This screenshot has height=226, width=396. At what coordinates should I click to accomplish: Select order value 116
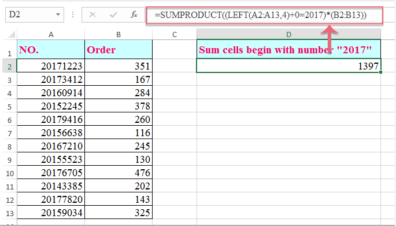coord(119,132)
